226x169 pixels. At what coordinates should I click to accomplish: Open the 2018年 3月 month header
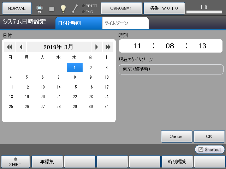click(59, 47)
